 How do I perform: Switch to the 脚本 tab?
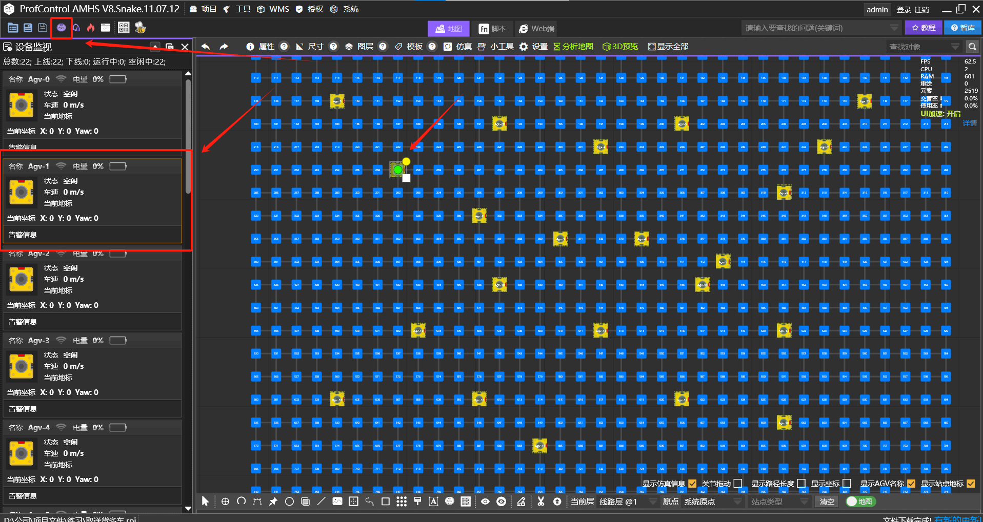(x=492, y=29)
